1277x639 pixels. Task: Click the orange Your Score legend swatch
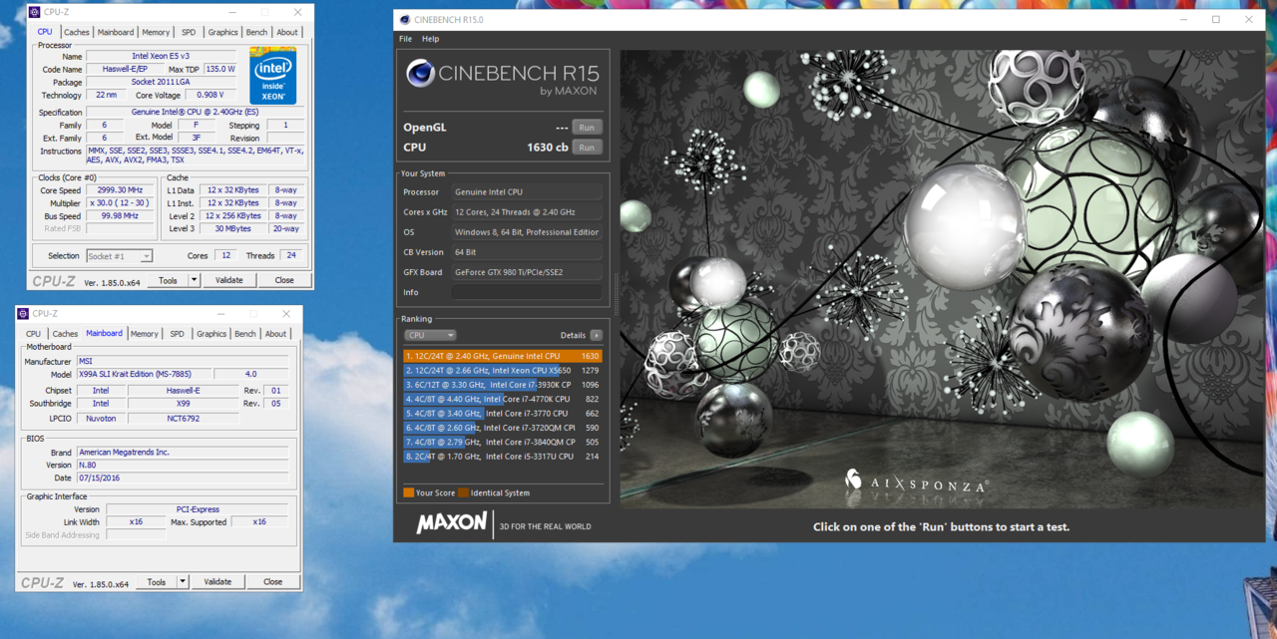click(x=408, y=492)
